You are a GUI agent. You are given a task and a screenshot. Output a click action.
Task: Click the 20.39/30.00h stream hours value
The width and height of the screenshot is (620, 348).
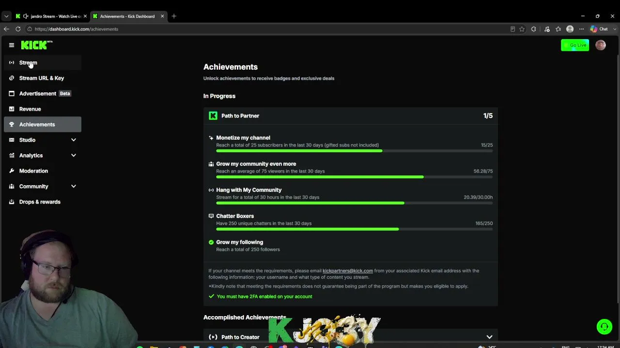coord(478,197)
